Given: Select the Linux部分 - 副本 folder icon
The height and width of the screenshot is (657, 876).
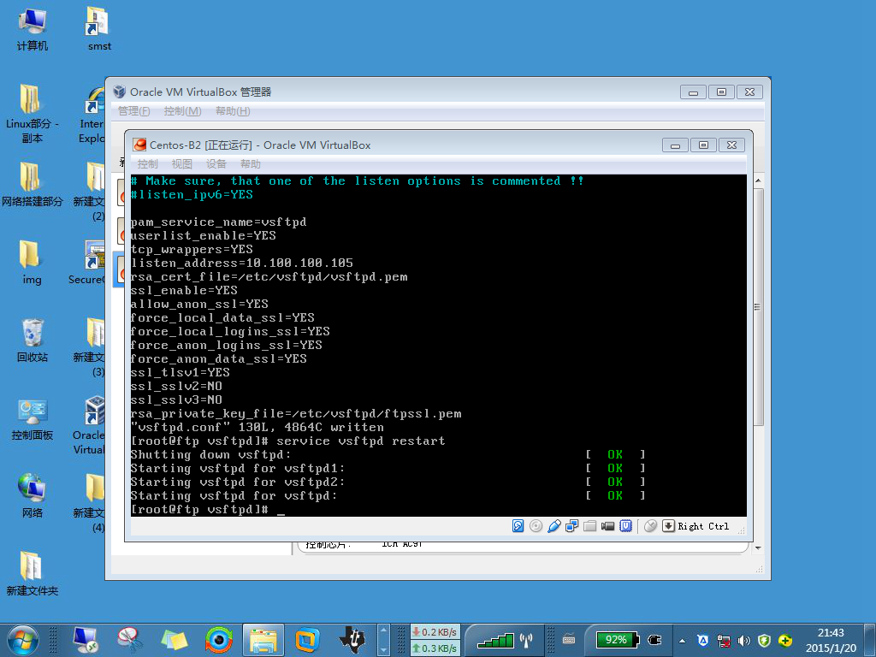Looking at the screenshot, I should click(33, 114).
